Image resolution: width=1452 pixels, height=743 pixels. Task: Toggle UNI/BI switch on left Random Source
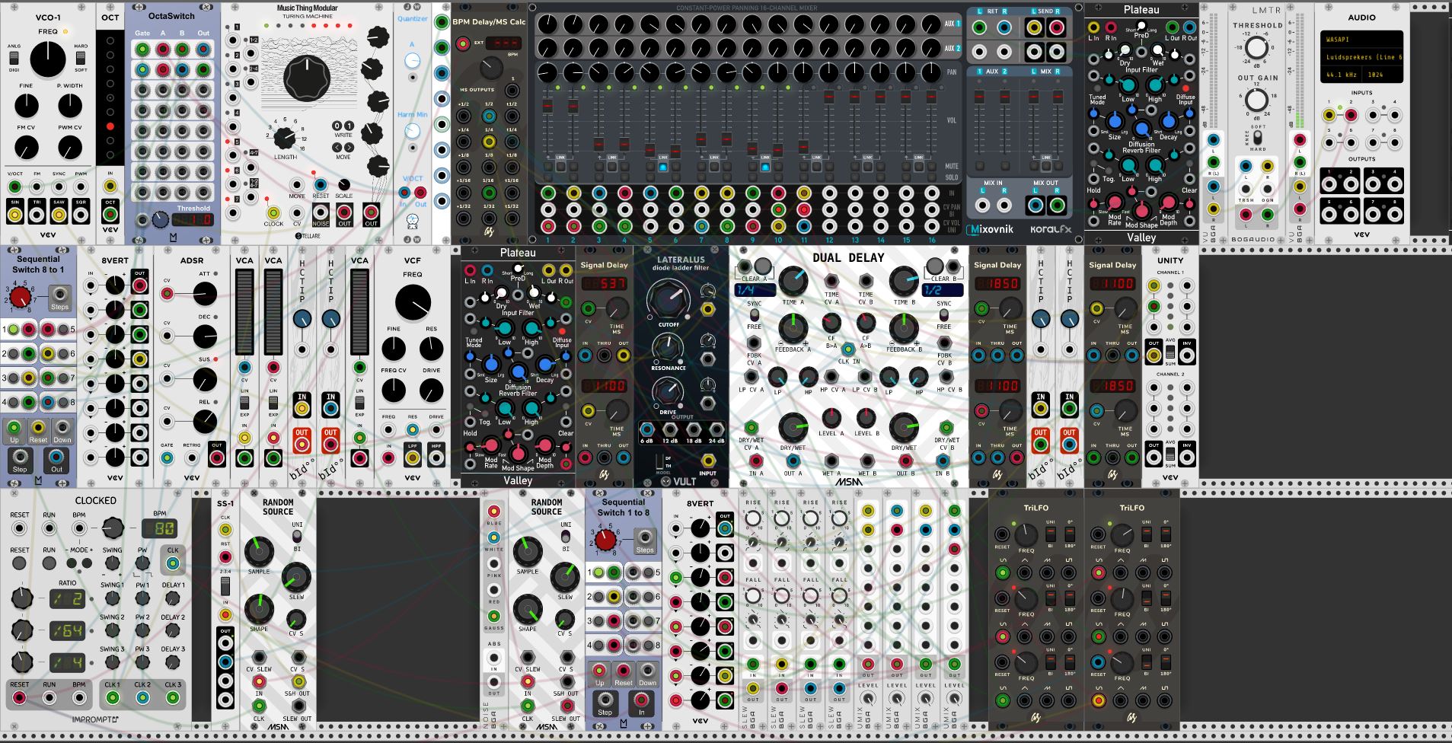point(297,535)
